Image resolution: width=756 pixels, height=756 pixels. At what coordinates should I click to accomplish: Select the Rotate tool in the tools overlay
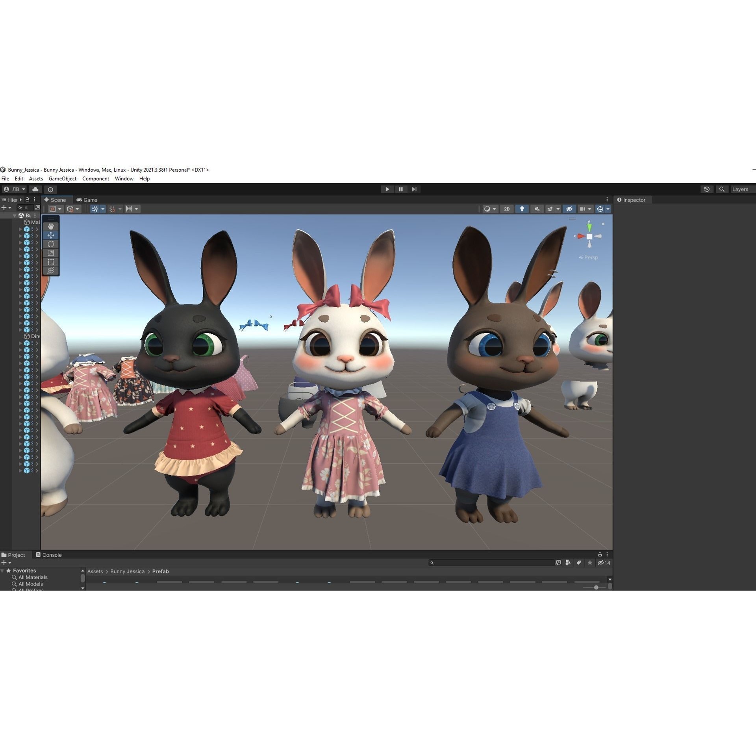pyautogui.click(x=50, y=244)
